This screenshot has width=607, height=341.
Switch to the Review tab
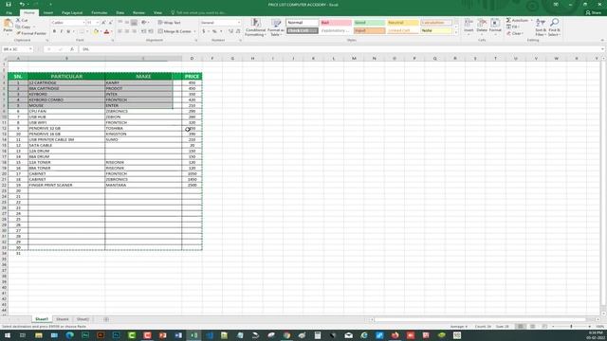pyautogui.click(x=138, y=12)
